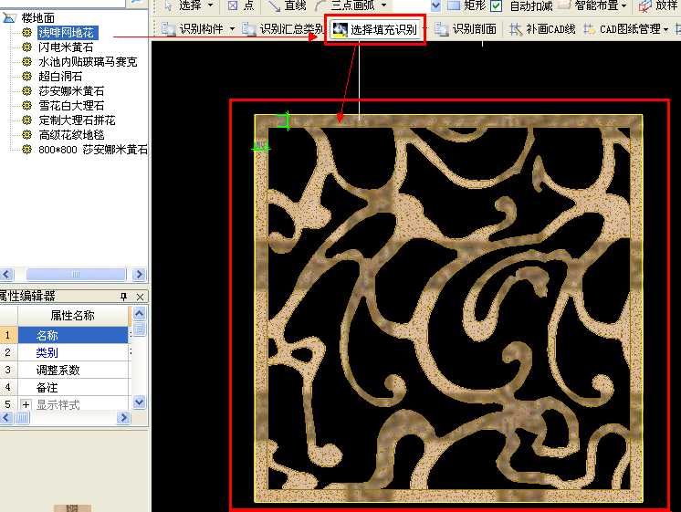Viewport: 681px width, 512px height.
Task: Pin the 属性编辑器 panel
Action: (124, 297)
